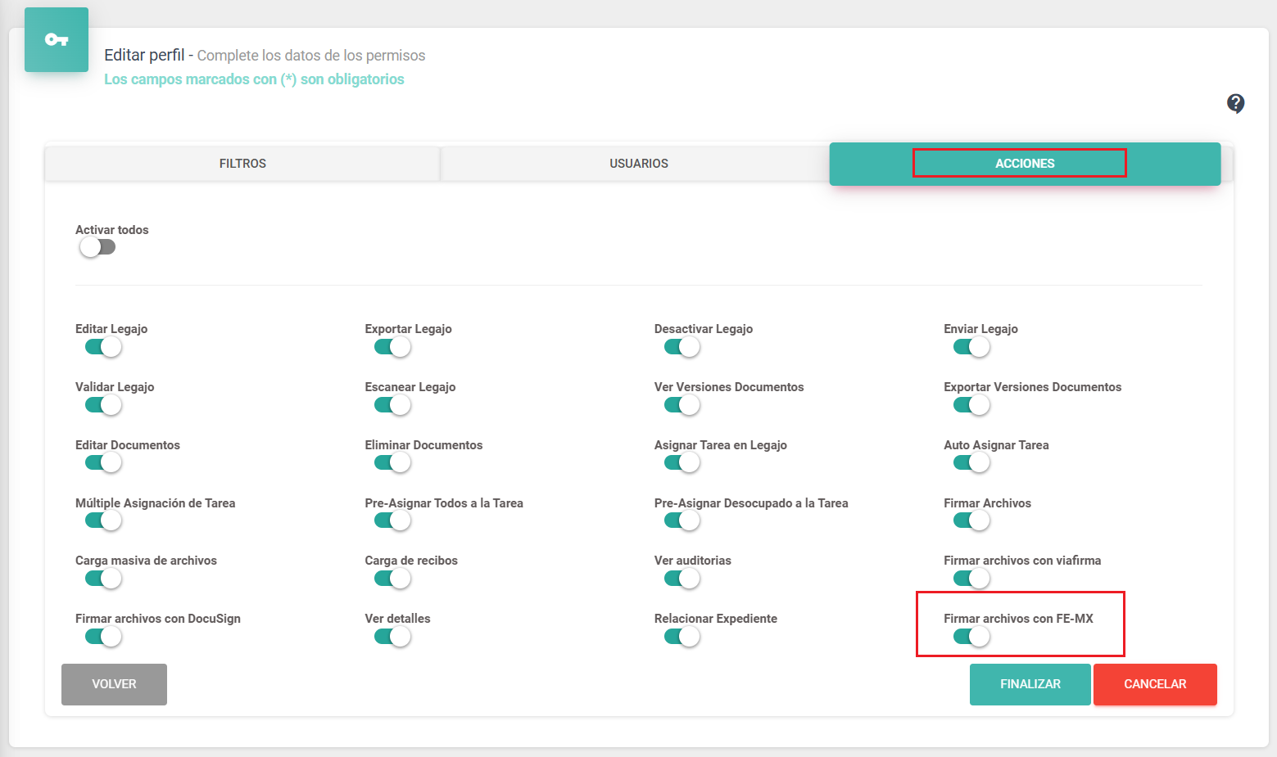Toggle Pre-Asignar Desocupado a la Tarea
The height and width of the screenshot is (757, 1277).
tap(682, 520)
